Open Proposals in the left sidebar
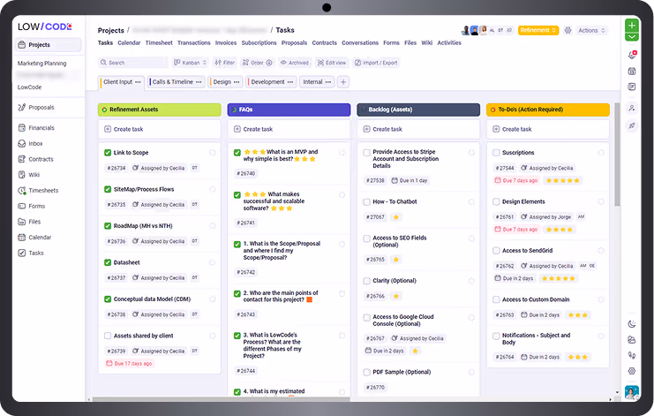This screenshot has height=416, width=654. (36, 108)
